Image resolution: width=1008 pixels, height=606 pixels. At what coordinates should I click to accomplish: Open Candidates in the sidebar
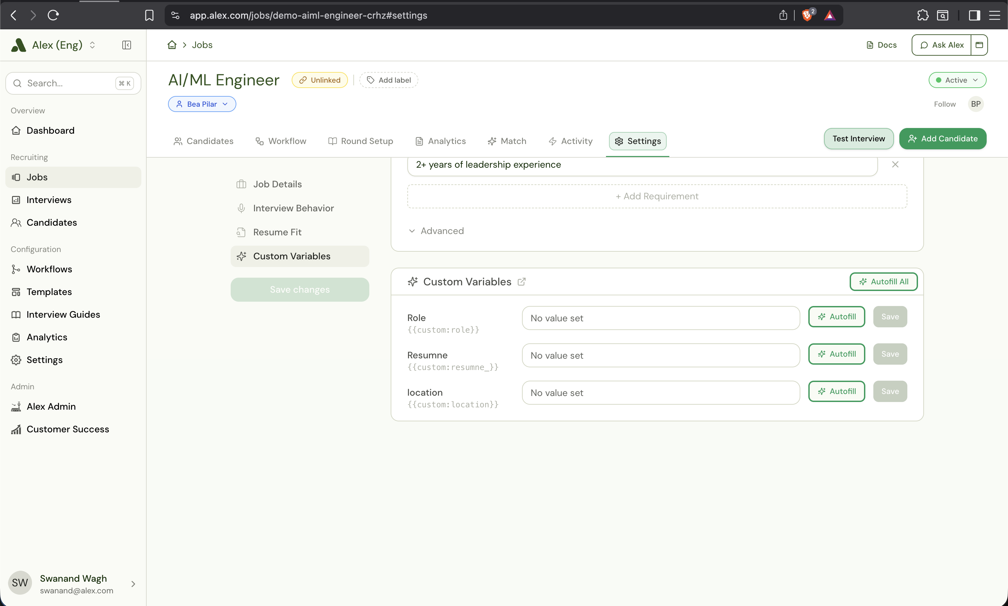[x=73, y=223]
